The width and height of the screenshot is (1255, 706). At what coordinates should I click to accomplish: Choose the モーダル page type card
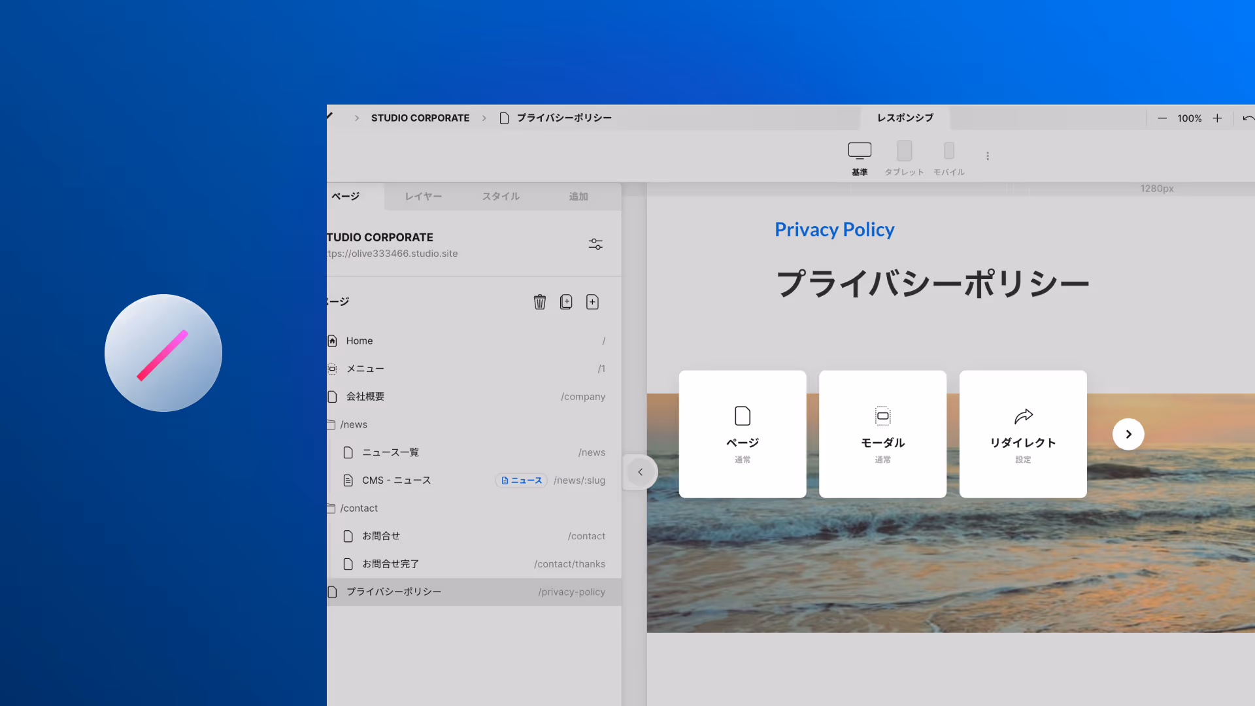882,434
